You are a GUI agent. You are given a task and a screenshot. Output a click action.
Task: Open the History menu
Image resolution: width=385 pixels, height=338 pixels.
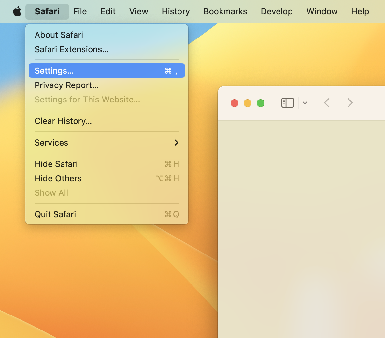tap(176, 11)
